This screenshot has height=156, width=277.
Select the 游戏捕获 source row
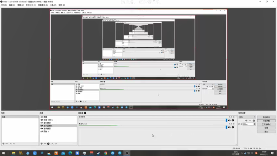tap(58, 129)
